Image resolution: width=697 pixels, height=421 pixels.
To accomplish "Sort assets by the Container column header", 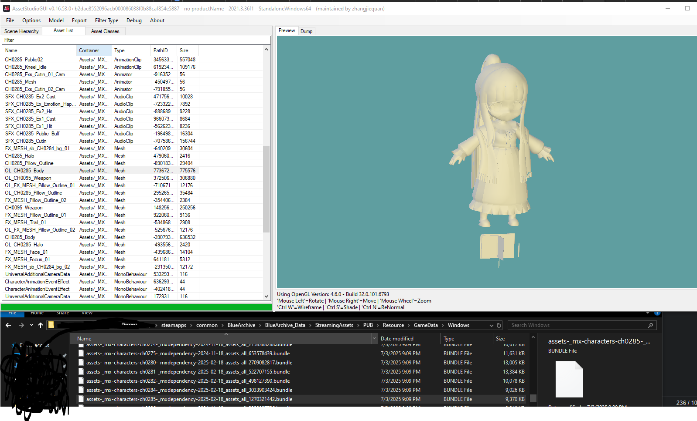I will [94, 51].
